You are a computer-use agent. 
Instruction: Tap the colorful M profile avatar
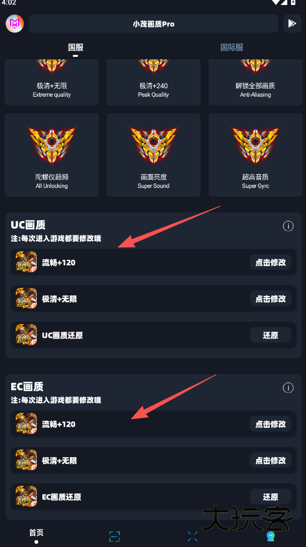tap(14, 24)
